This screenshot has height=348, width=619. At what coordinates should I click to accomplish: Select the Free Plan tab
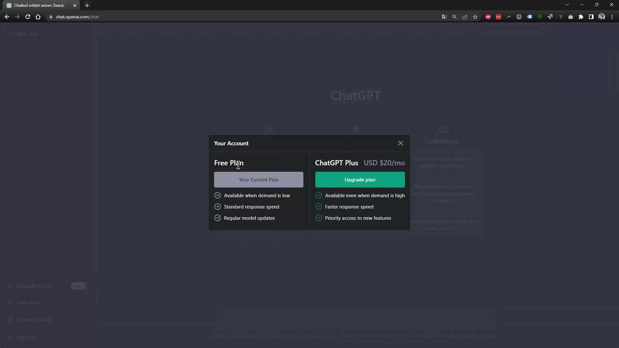tap(229, 163)
